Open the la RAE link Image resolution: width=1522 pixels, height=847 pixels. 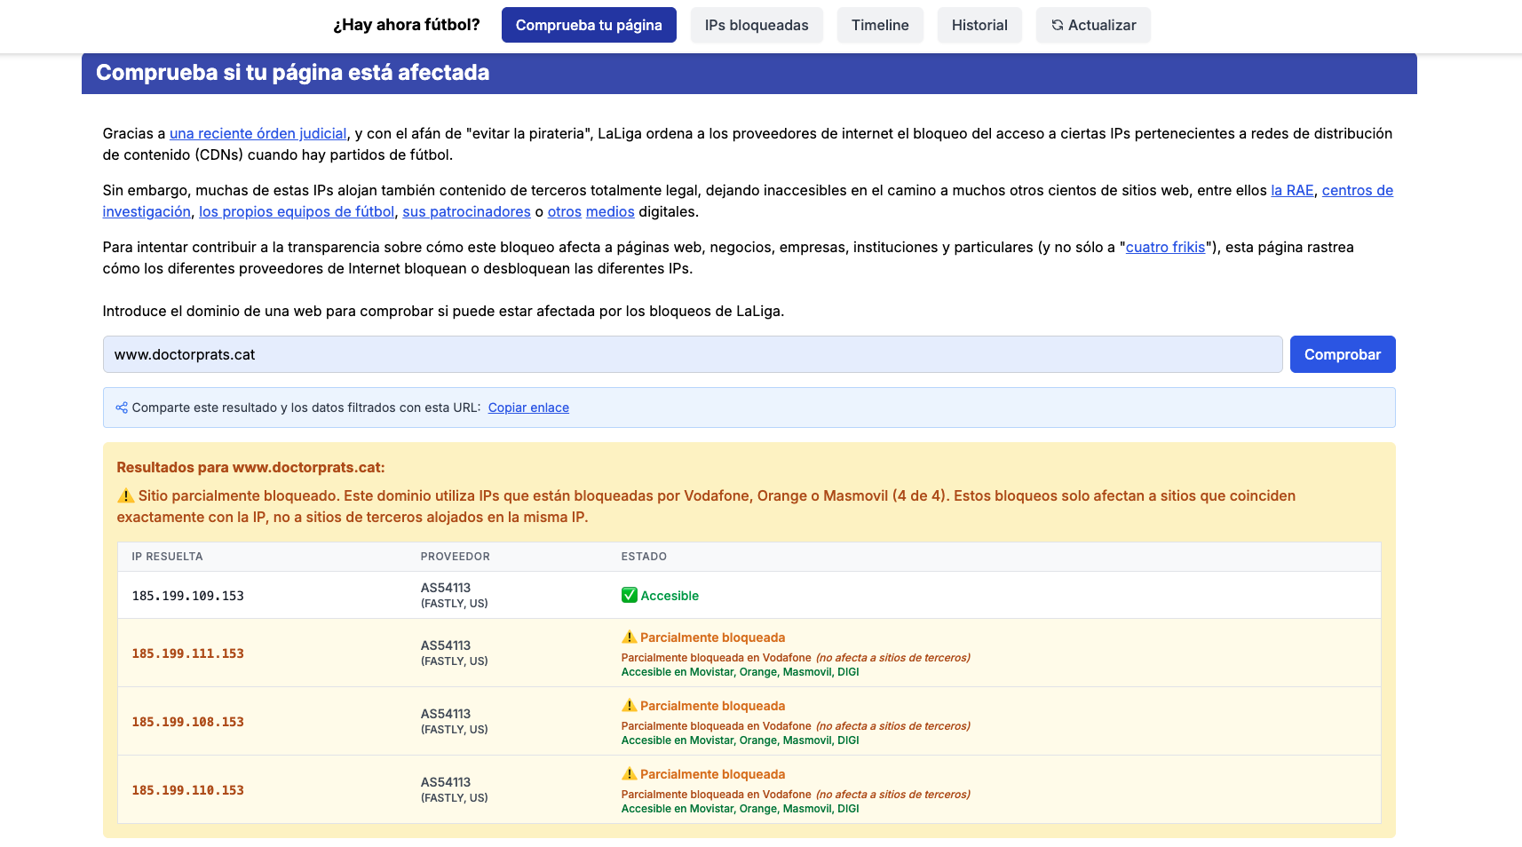pyautogui.click(x=1292, y=190)
